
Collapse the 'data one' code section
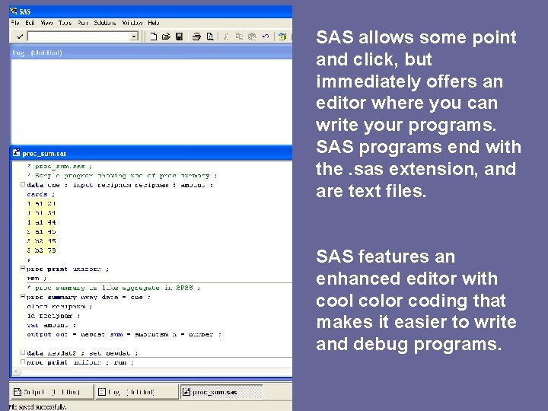[23, 184]
